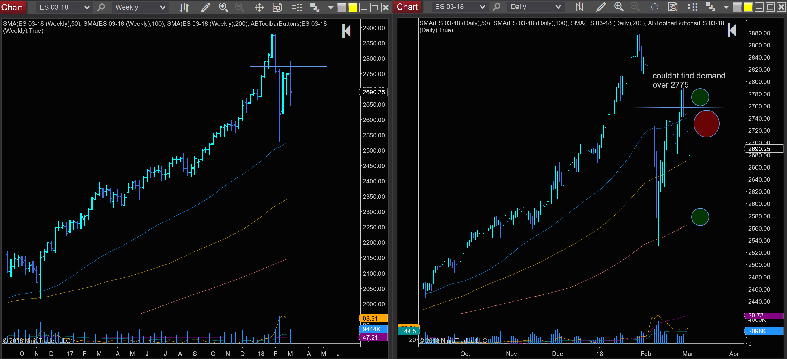Click yellow link color swatch in Weekly chart
Image resolution: width=787 pixels, height=359 pixels.
click(x=352, y=7)
